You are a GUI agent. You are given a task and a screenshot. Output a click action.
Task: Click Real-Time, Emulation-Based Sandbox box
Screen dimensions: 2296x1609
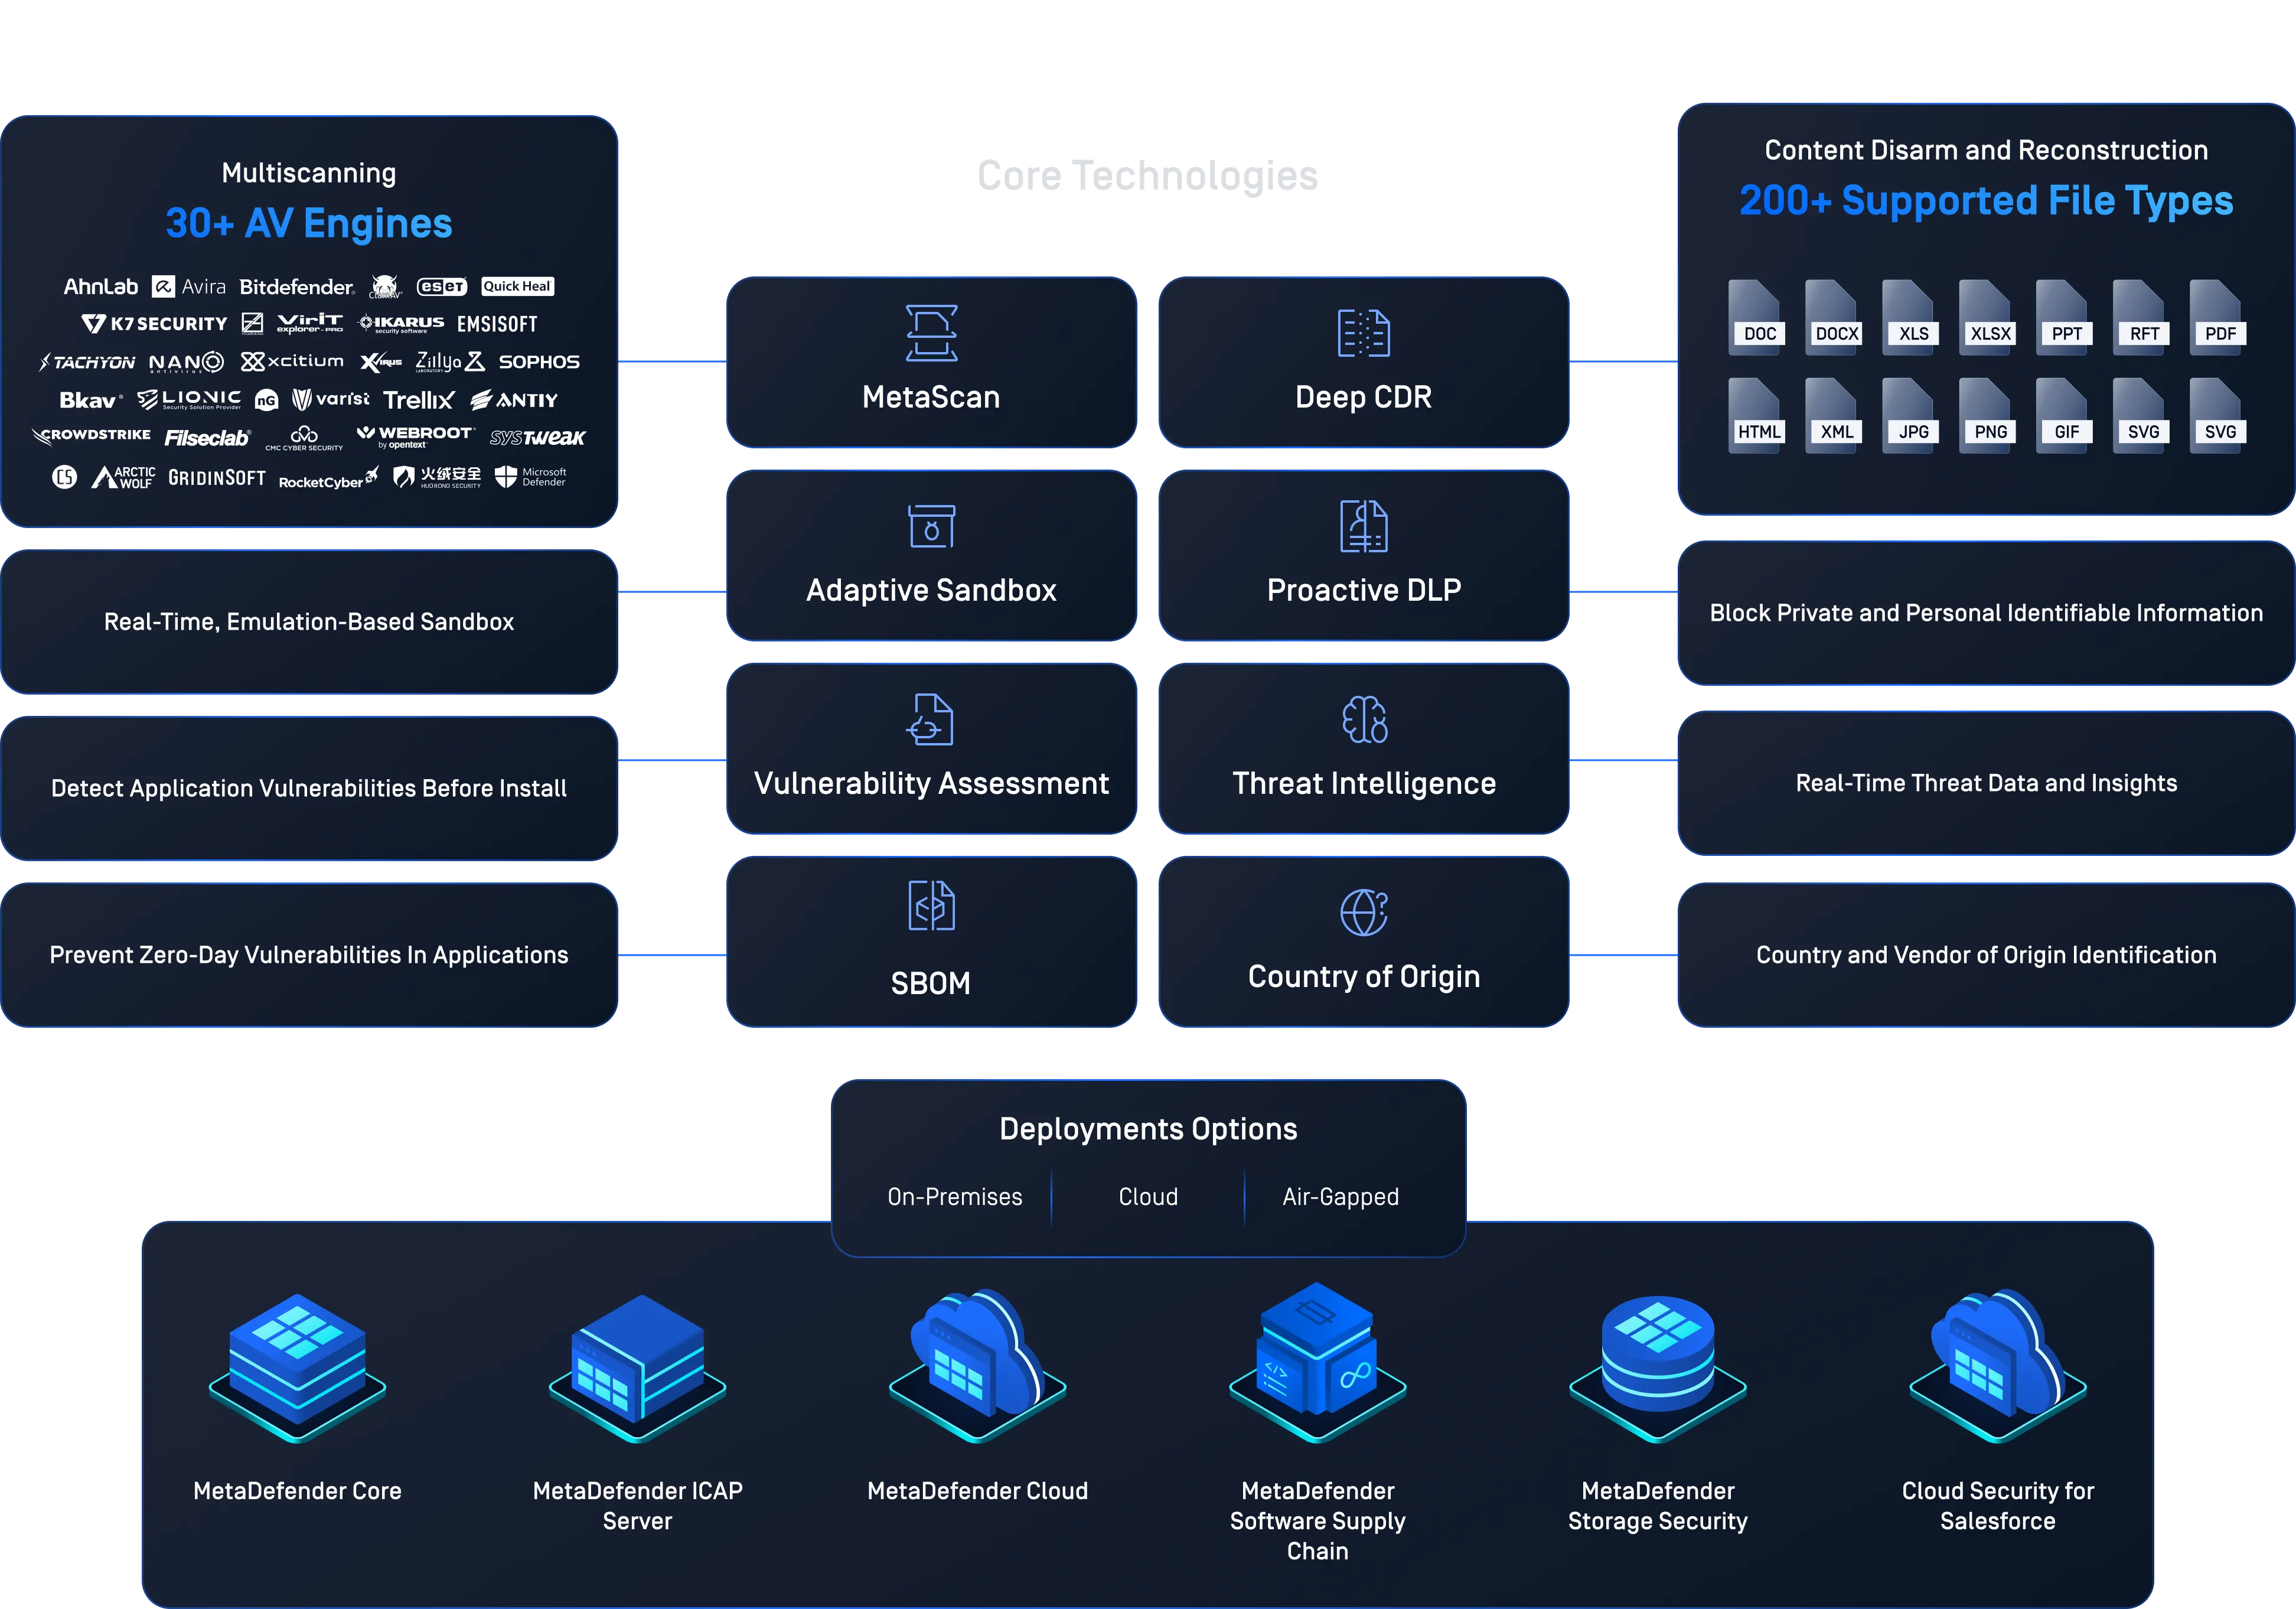(309, 622)
